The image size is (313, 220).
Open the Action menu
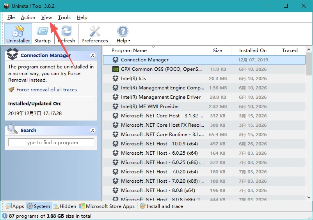coord(28,17)
